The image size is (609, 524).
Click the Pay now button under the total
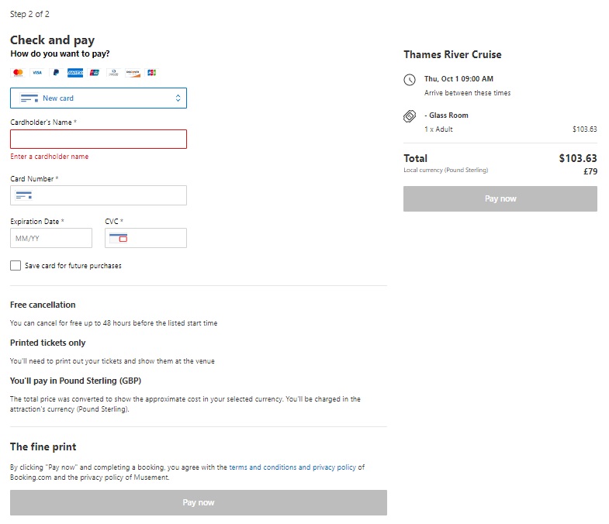point(500,198)
